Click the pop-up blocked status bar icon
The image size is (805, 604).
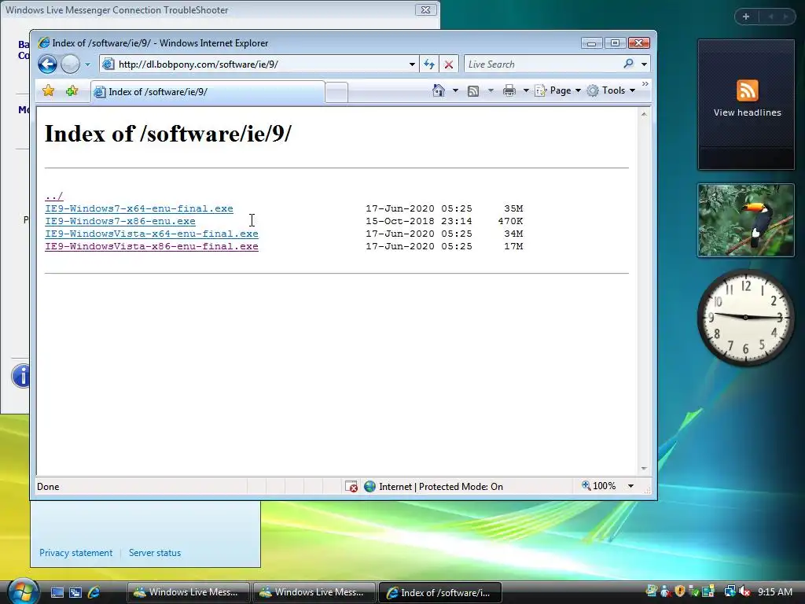point(351,486)
